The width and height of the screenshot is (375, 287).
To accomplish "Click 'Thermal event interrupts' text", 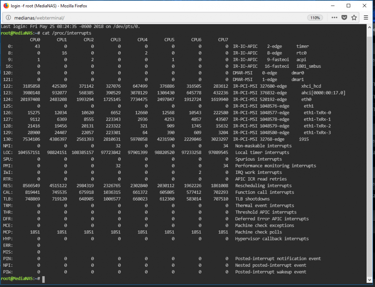I will [264, 206].
